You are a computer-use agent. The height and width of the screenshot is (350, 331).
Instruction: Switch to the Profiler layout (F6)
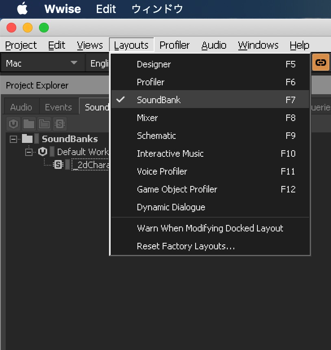(210, 82)
